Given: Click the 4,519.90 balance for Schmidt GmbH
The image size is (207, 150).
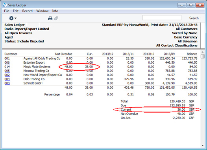Looking at the screenshot, I should tap(191, 83).
